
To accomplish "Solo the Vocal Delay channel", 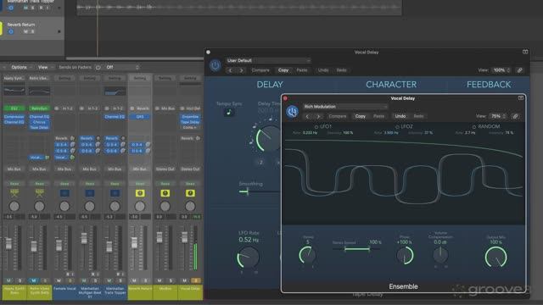I will [x=196, y=280].
